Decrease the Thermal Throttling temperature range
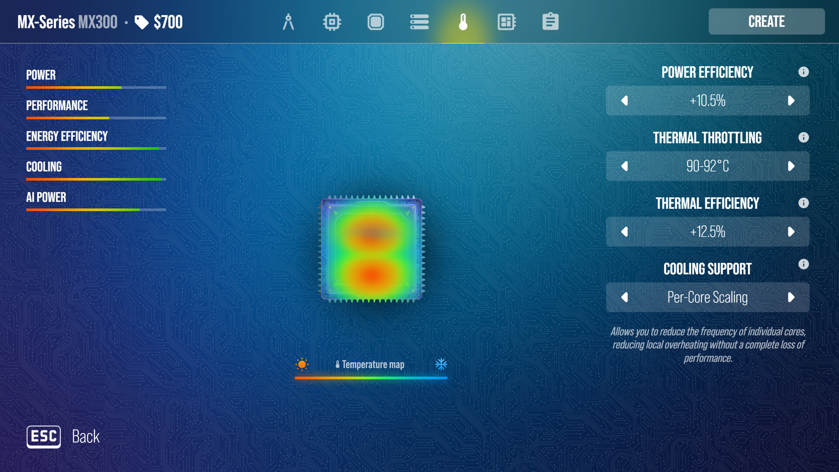Viewport: 839px width, 472px height. pyautogui.click(x=625, y=167)
